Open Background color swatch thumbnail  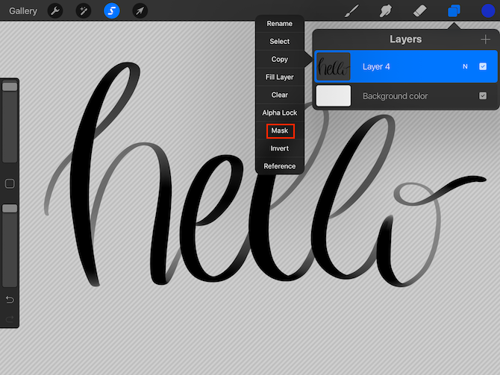point(334,95)
